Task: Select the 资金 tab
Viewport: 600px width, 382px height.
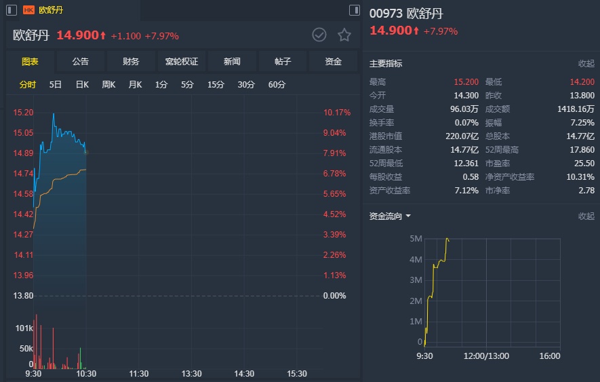Action: coord(333,62)
